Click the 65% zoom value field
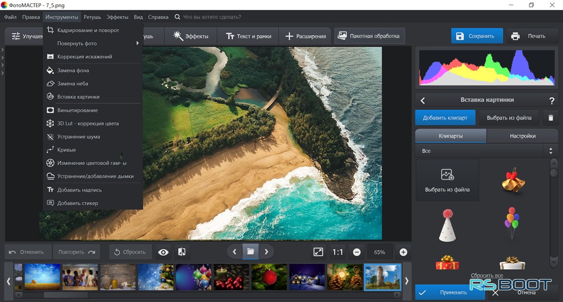 380,252
